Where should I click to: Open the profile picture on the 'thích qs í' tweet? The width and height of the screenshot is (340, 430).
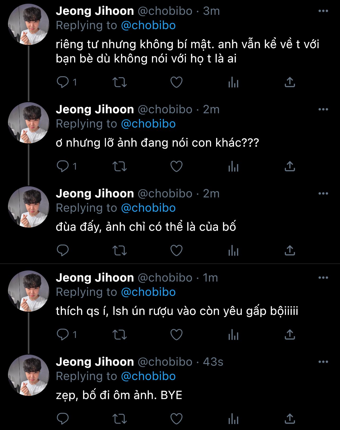[29, 291]
